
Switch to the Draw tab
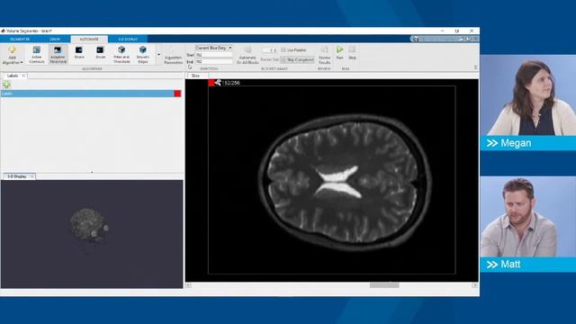pyautogui.click(x=55, y=39)
